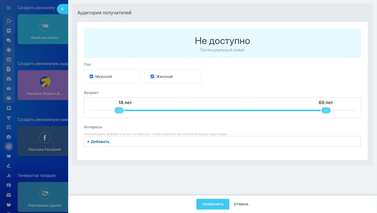This screenshot has width=377, height=213.
Task: Click + Добавить to add interests
Action: coord(98,142)
